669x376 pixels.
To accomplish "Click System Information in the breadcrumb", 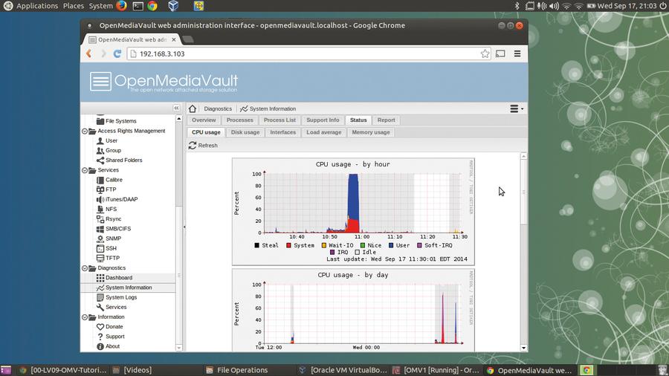I will [x=268, y=109].
